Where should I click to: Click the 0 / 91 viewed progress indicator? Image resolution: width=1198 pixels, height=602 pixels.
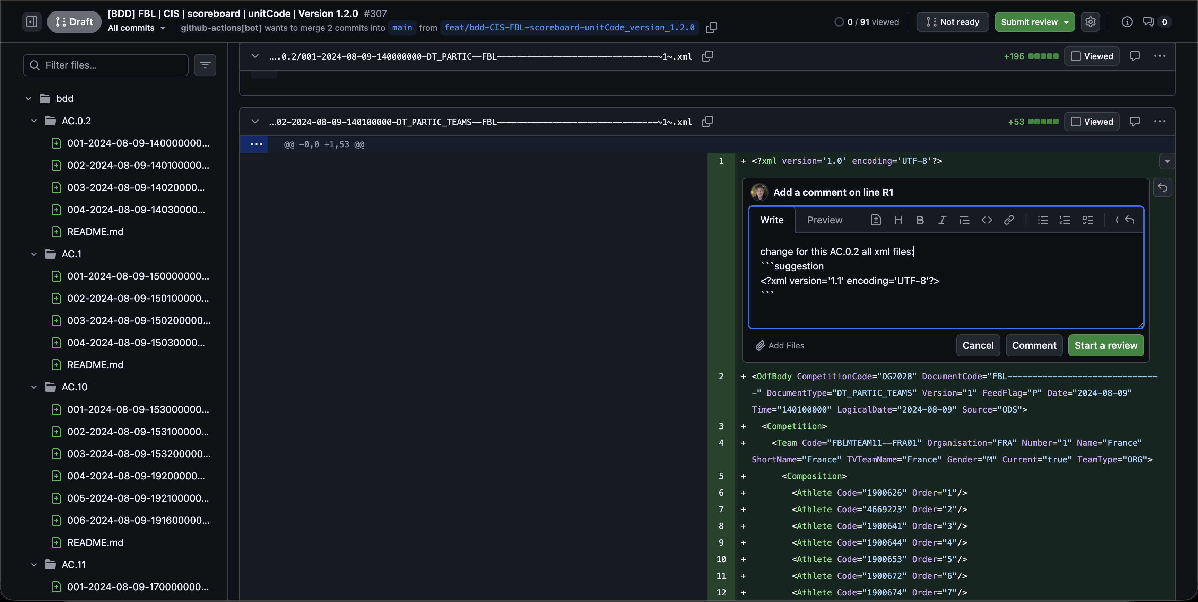866,22
